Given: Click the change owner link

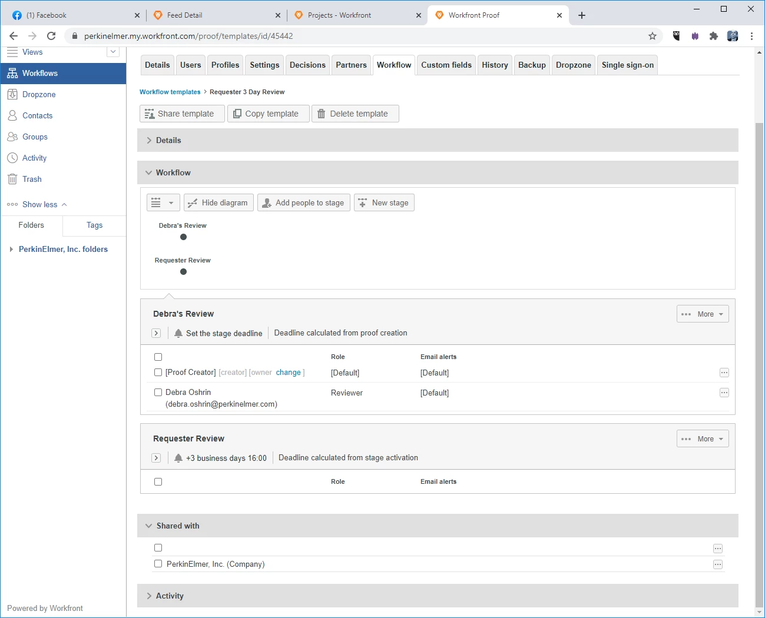Looking at the screenshot, I should pos(289,373).
